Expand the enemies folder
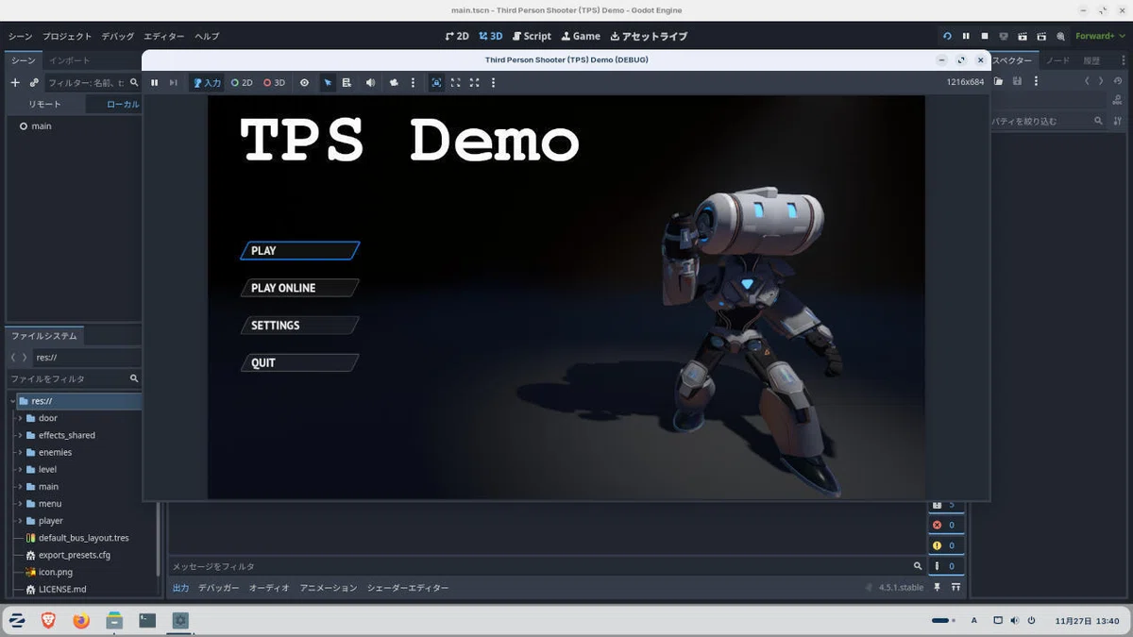Viewport: 1133px width, 637px height. tap(20, 452)
